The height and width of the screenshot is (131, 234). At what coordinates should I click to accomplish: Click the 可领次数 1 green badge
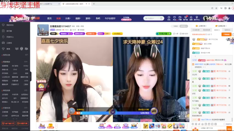pyautogui.click(x=164, y=34)
